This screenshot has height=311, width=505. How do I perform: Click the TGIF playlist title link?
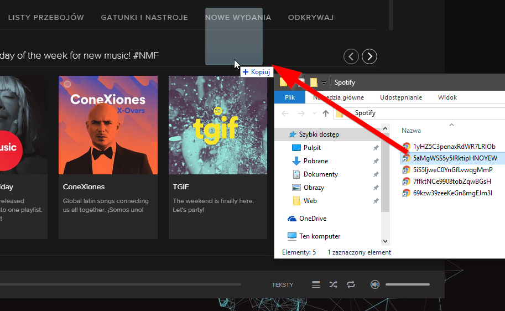pos(181,187)
